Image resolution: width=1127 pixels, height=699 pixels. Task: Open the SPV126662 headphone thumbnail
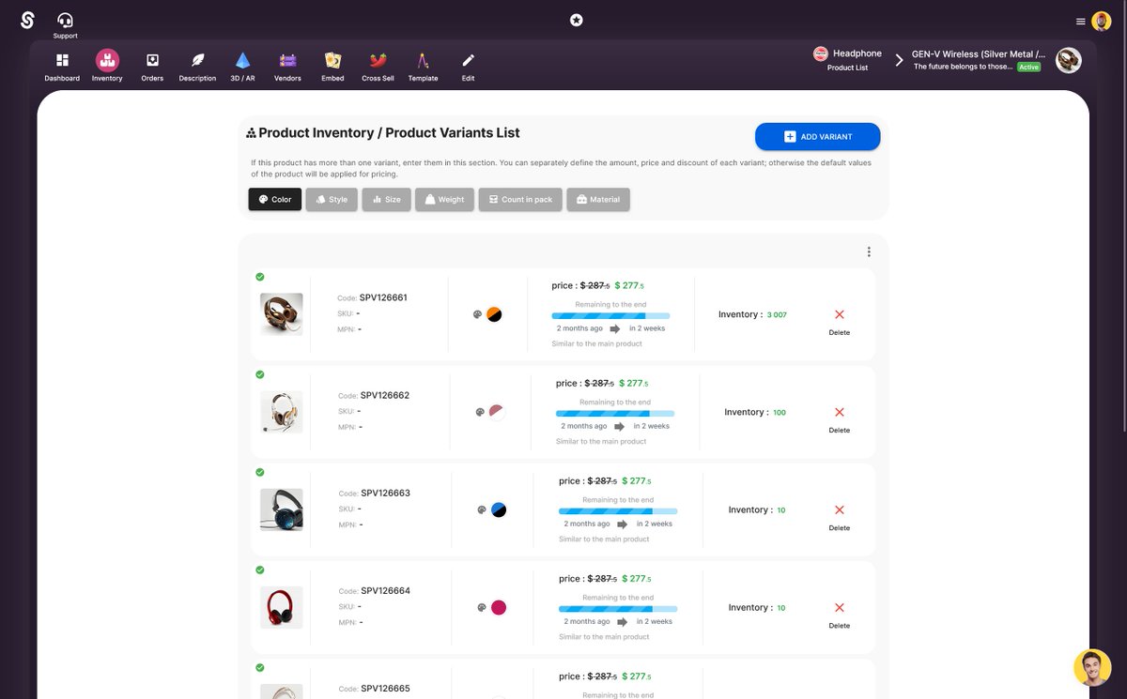[x=282, y=412]
